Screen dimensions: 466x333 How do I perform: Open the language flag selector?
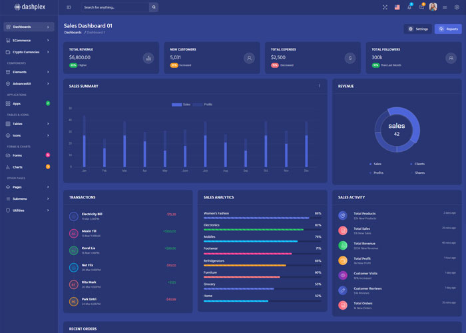[397, 7]
